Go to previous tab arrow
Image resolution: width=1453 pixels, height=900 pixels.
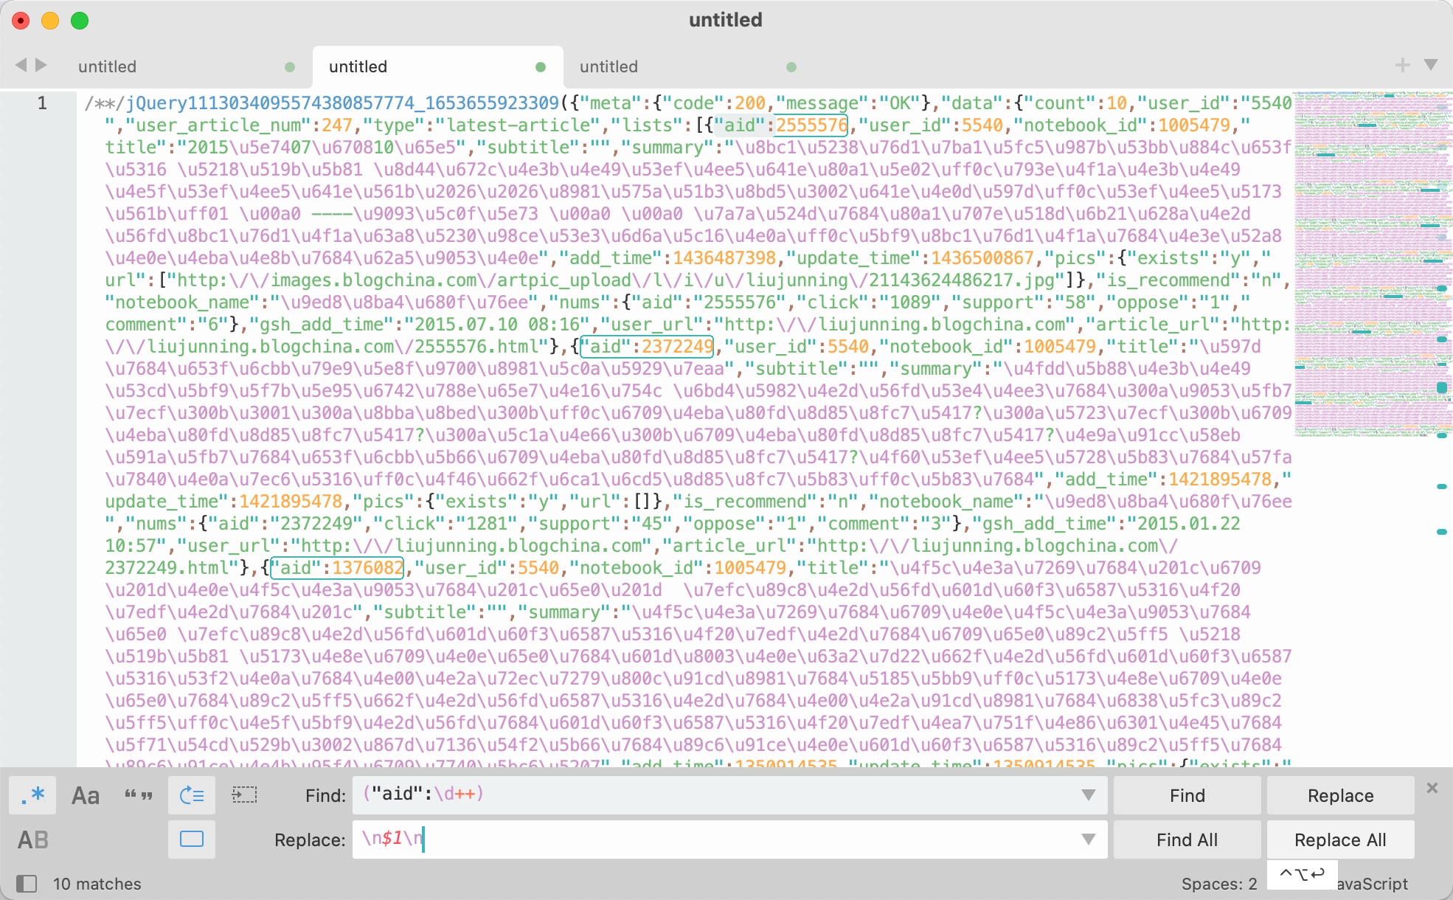pyautogui.click(x=21, y=65)
